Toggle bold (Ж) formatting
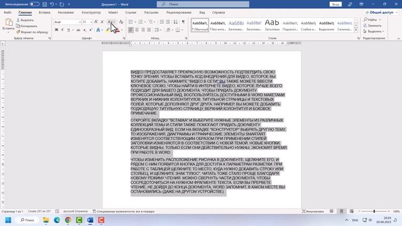The height and width of the screenshot is (226, 402). point(57,30)
